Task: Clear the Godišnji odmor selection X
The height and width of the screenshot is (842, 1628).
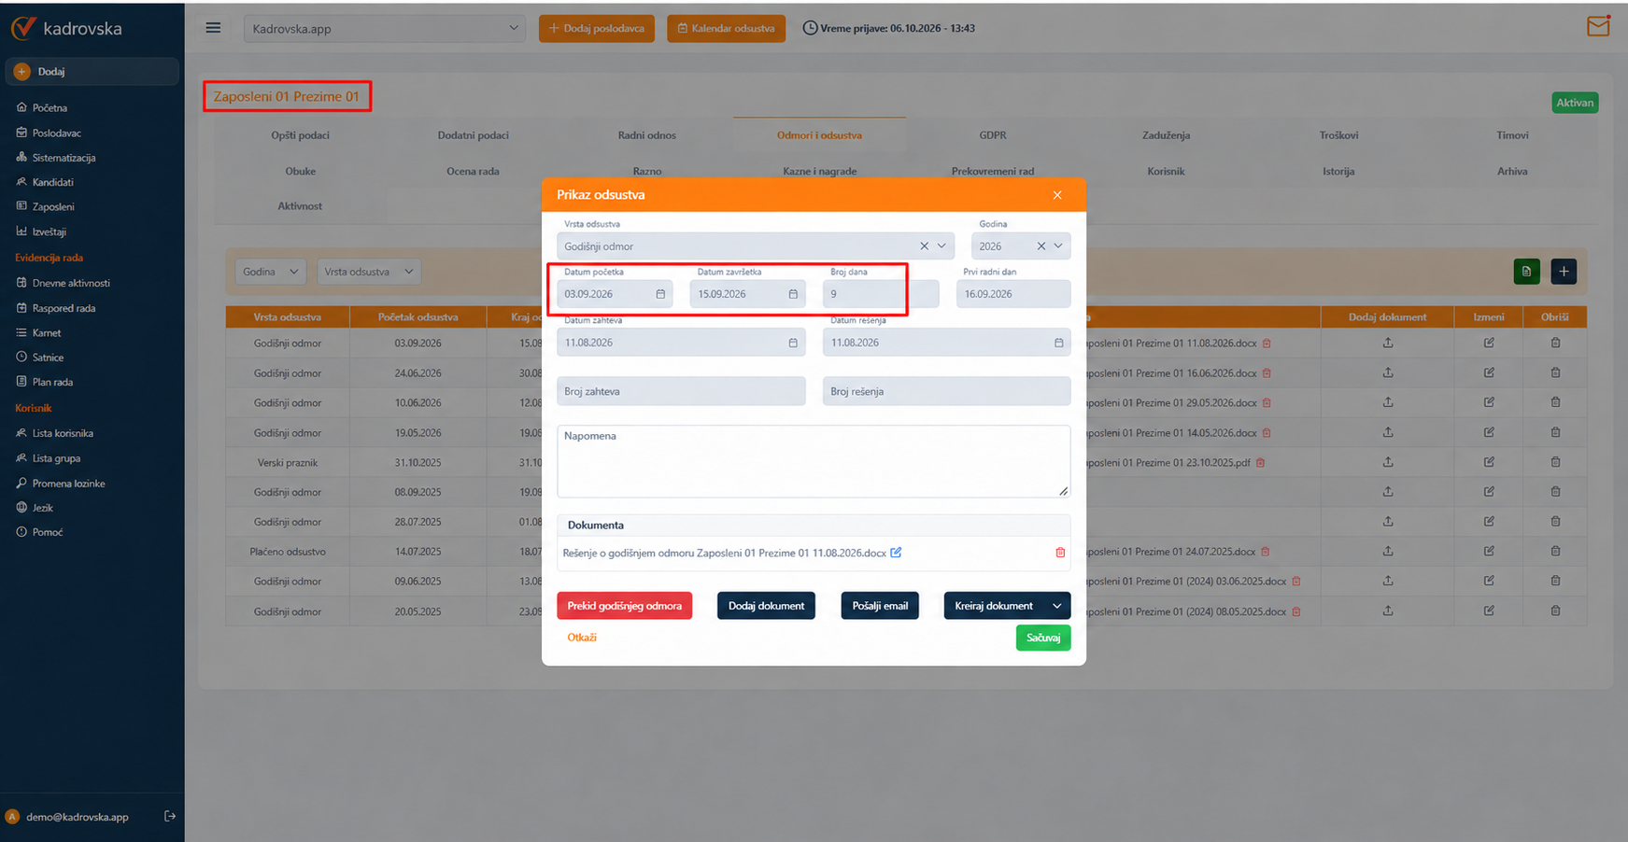Action: point(924,246)
